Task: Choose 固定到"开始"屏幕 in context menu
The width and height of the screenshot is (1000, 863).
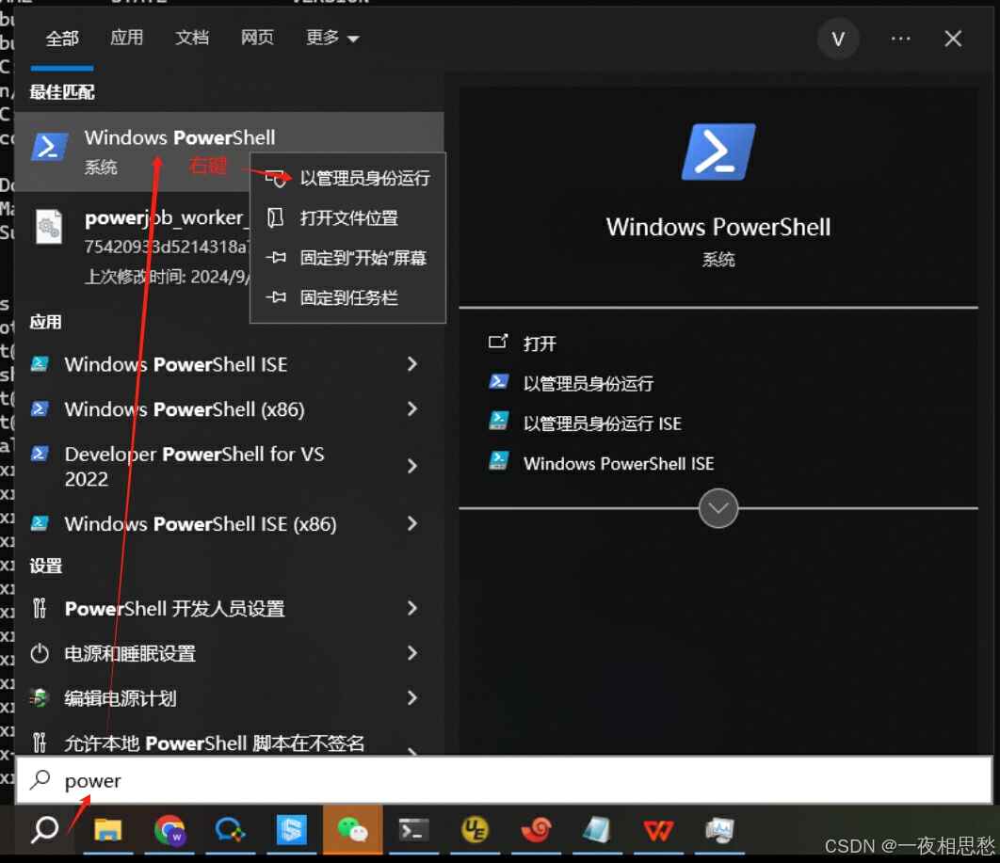Action: 347,258
